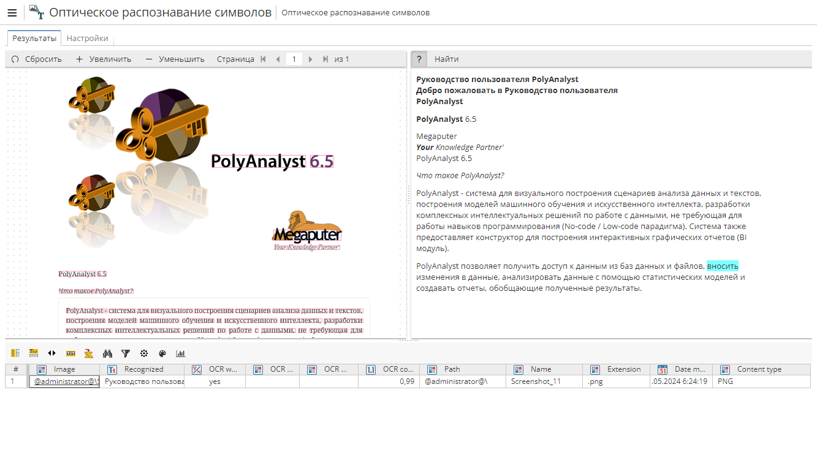Select the Руководство пользова recognized cell

pyautogui.click(x=142, y=381)
